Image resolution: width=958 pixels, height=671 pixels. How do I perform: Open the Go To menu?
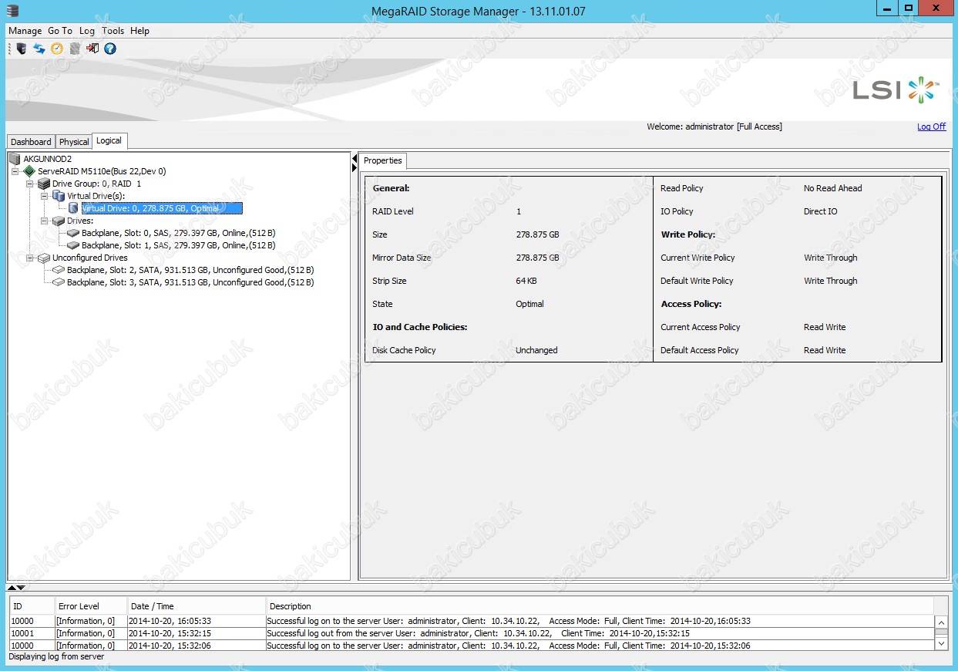(x=60, y=31)
